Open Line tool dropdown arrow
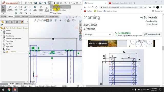This screenshot has height=92, width=164. 18,7
